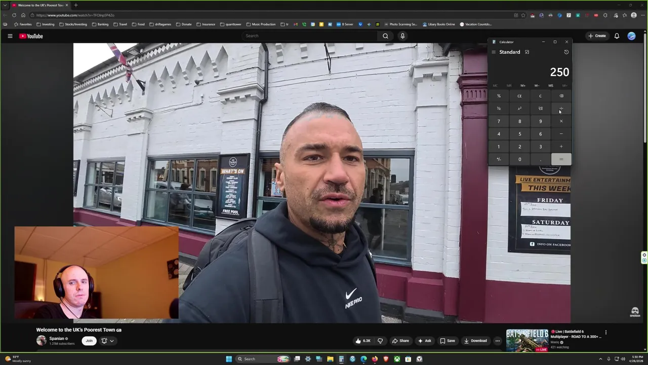Click number 7 in Calculator
This screenshot has height=365, width=648.
point(499,121)
